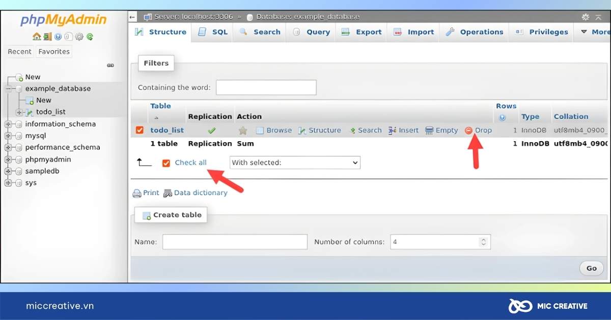Click the Go button
The width and height of the screenshot is (611, 320).
[591, 268]
